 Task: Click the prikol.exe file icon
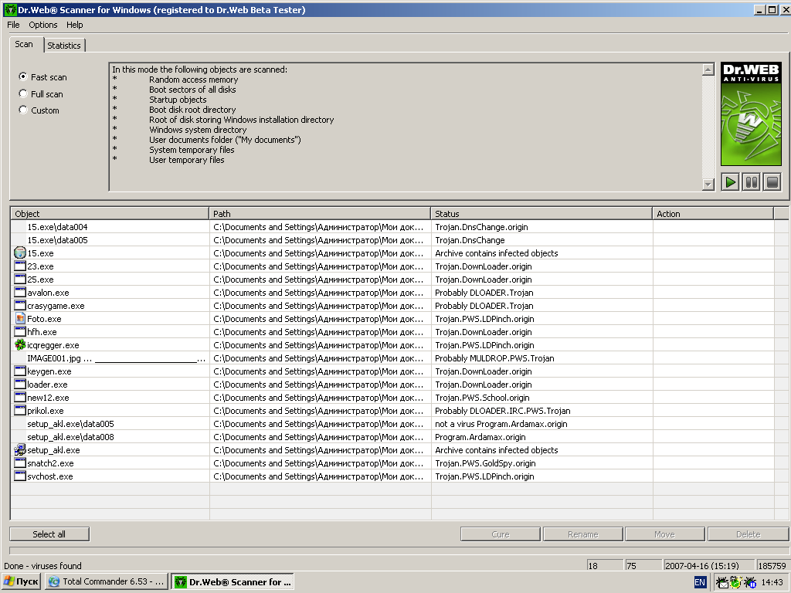click(x=19, y=411)
